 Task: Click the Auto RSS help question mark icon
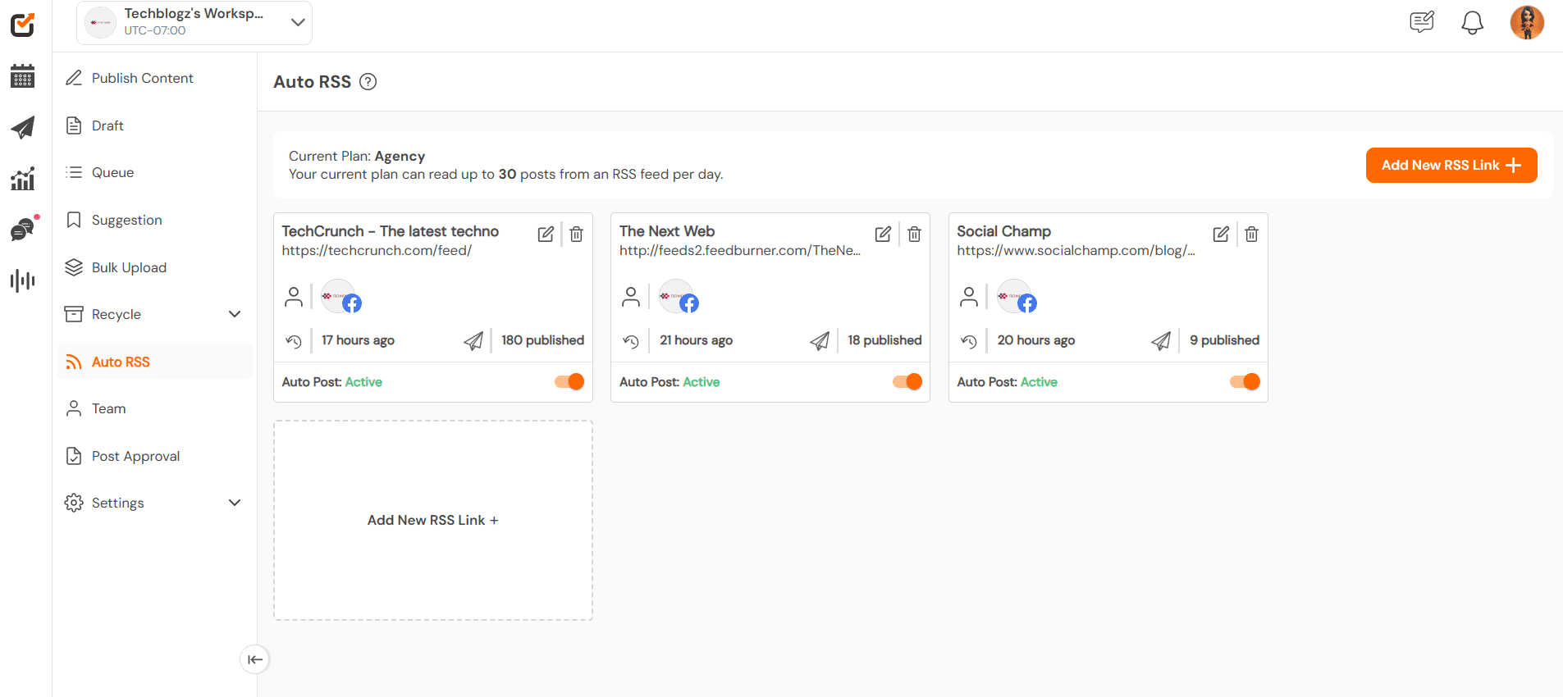click(368, 82)
